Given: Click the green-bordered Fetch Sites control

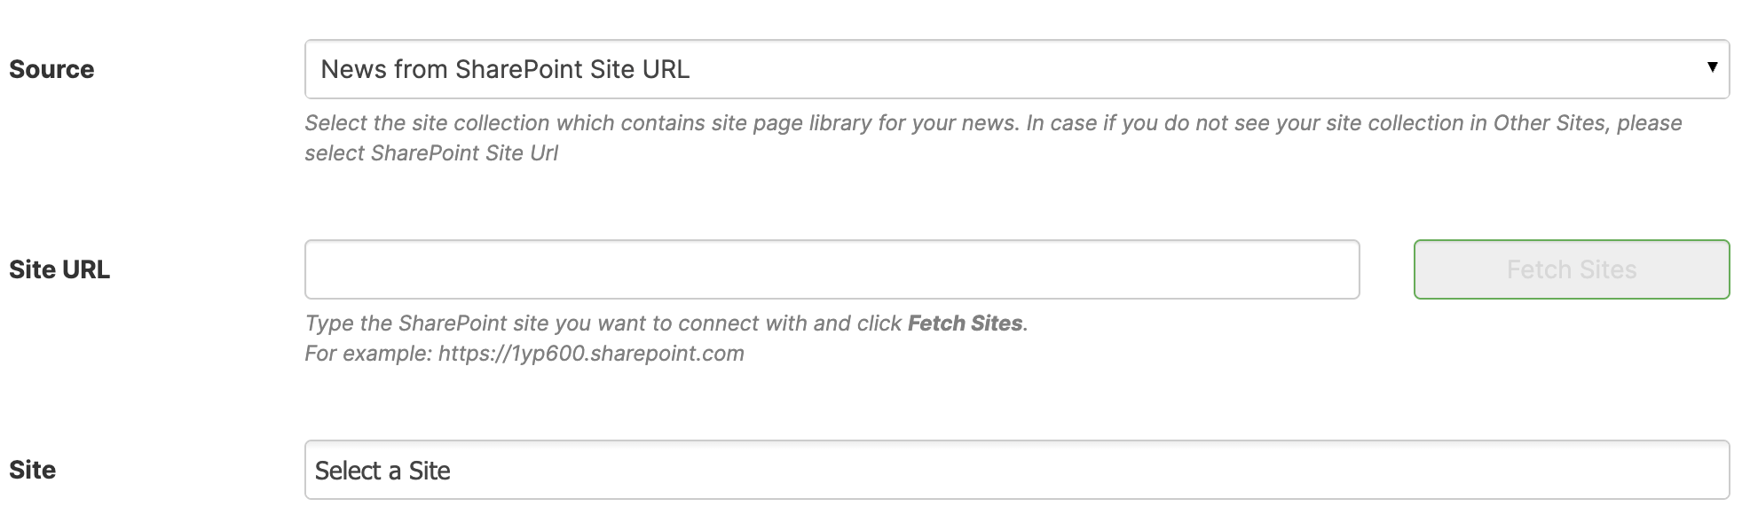Looking at the screenshot, I should [1571, 269].
